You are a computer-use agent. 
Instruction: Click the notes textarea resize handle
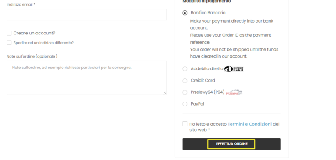164,93
